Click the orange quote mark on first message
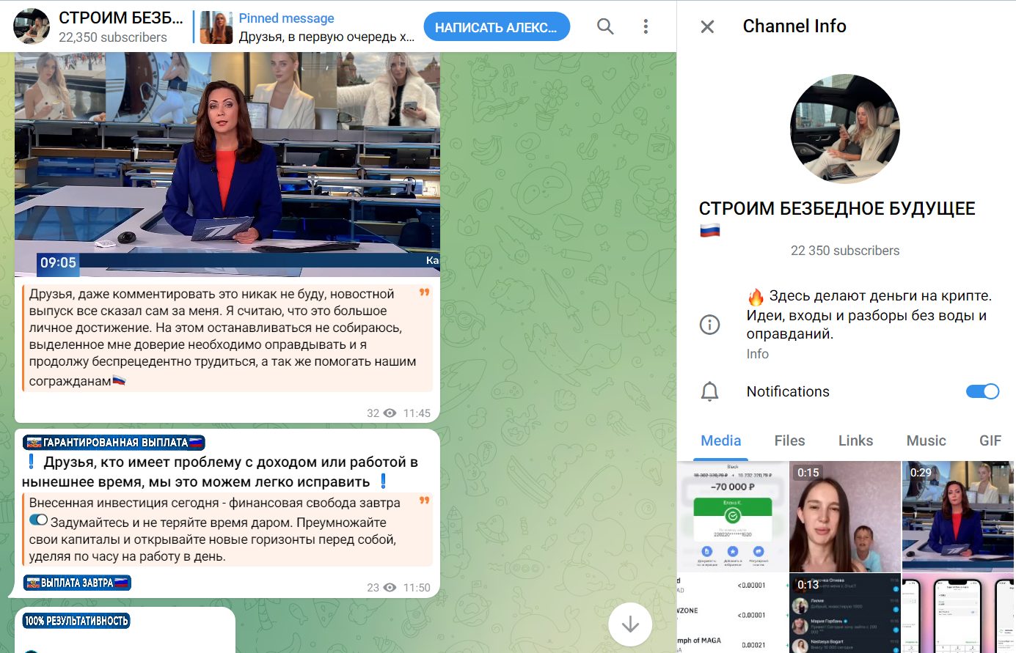The image size is (1016, 653). [424, 292]
